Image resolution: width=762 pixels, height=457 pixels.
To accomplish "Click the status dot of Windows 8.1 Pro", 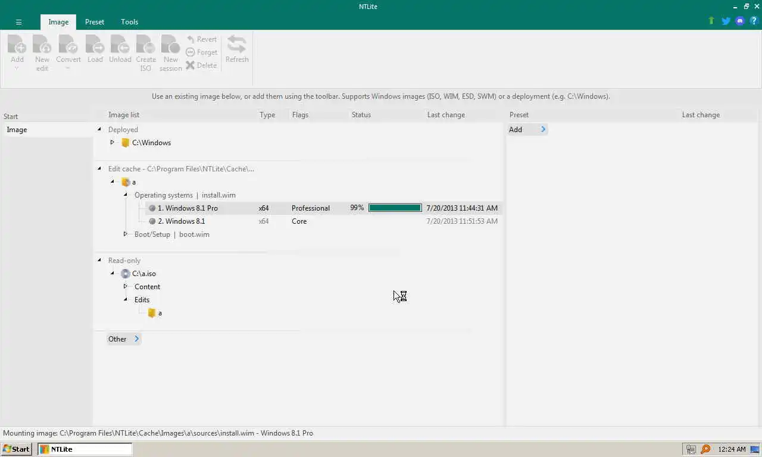I will 152,208.
